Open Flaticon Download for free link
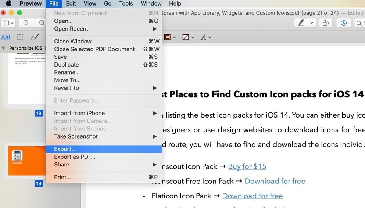The width and height of the screenshot is (365, 208). pos(253,196)
